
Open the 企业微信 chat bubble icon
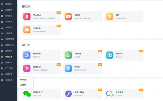click(x=110, y=94)
